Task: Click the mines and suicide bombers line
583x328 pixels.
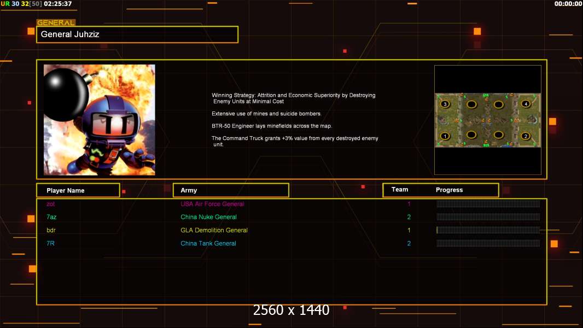Action: pos(266,114)
